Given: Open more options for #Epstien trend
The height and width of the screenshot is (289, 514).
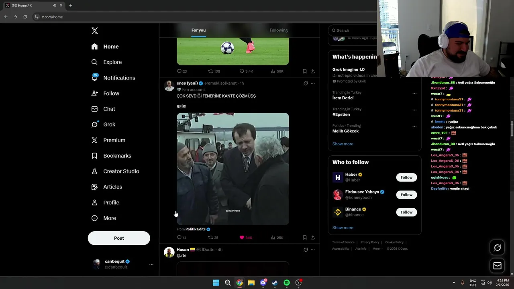Looking at the screenshot, I should tap(414, 110).
